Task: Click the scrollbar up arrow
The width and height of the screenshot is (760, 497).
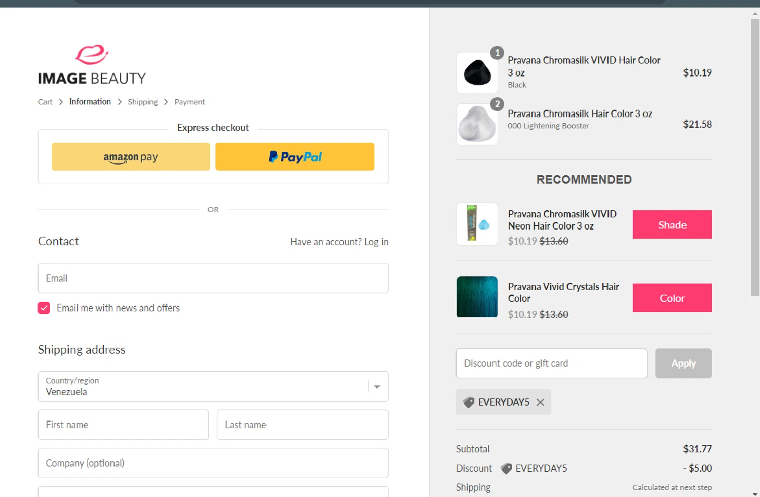Action: point(755,14)
